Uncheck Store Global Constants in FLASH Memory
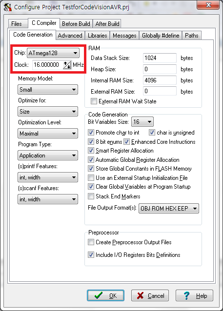223x311 pixels. (91, 168)
